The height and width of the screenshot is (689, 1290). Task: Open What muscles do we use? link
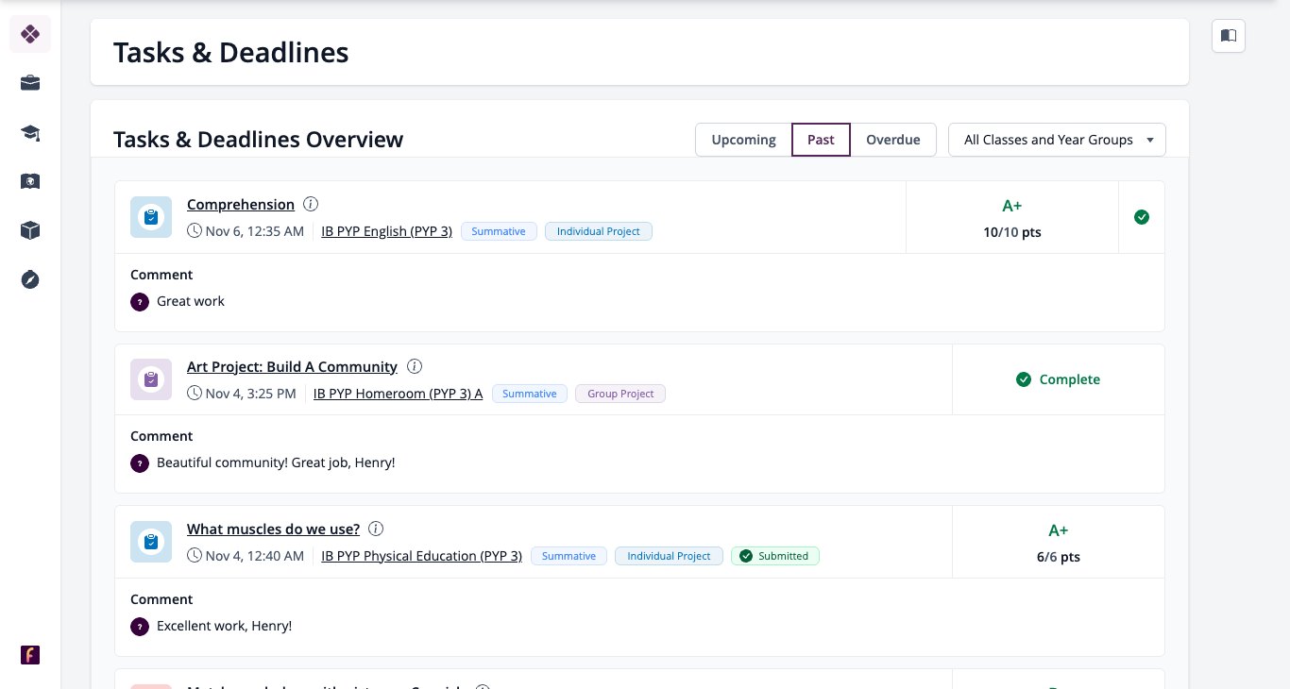coord(273,529)
